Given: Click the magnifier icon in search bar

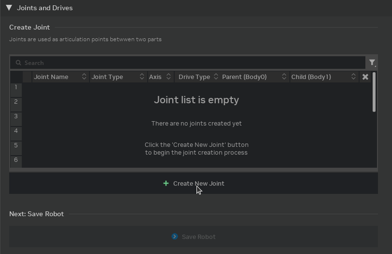Looking at the screenshot, I should tap(18, 63).
